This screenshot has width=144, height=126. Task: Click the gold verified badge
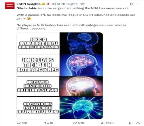(43, 4)
